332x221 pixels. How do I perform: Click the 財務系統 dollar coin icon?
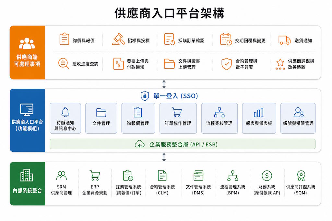pyautogui.click(x=267, y=176)
